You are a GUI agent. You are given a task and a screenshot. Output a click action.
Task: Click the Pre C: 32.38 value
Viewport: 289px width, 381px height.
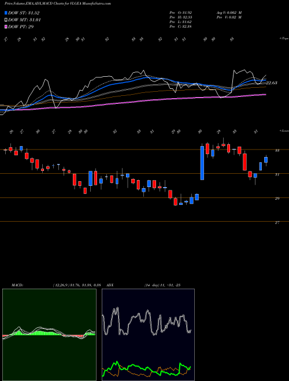[x=181, y=27]
